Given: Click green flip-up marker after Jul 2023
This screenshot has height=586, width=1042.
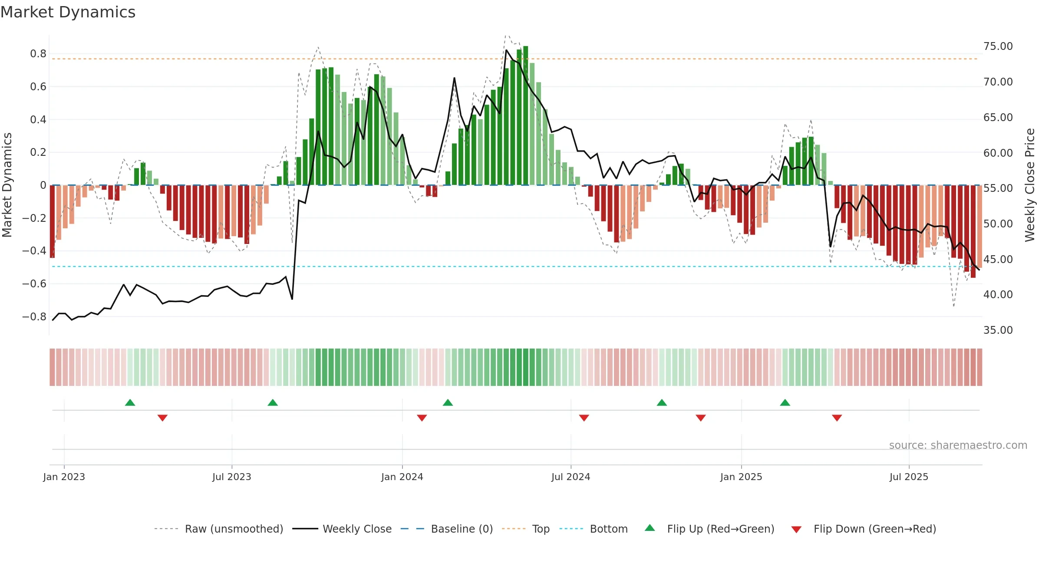Looking at the screenshot, I should (x=273, y=402).
